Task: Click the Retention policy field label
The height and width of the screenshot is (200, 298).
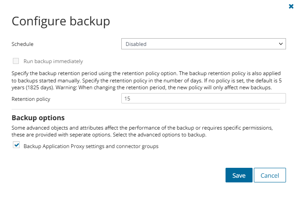Action: (31, 99)
